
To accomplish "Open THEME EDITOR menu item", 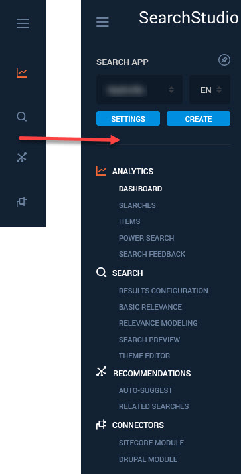I will 144,356.
